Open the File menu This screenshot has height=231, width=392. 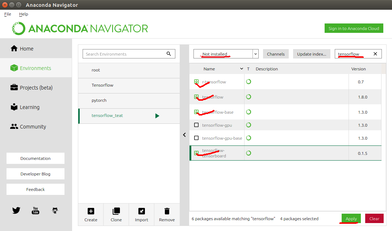8,14
